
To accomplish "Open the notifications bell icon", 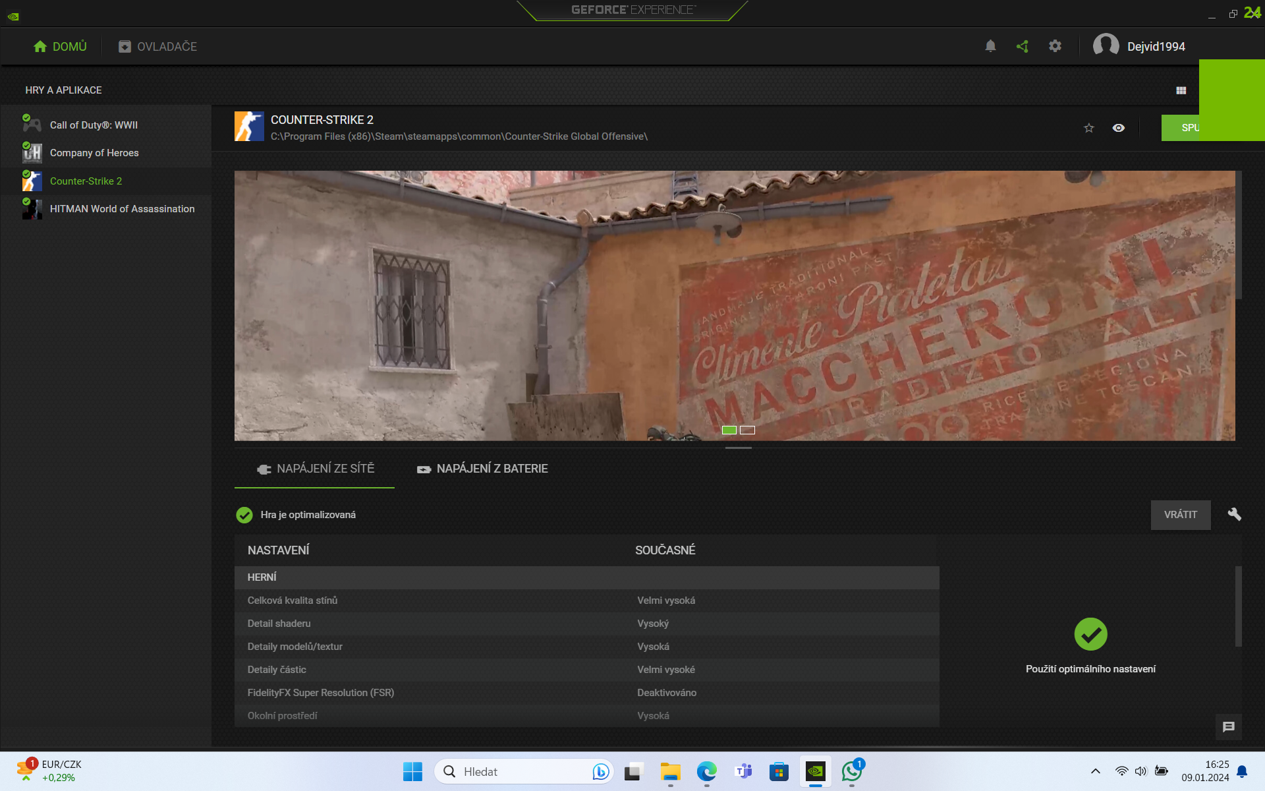I will click(x=990, y=46).
